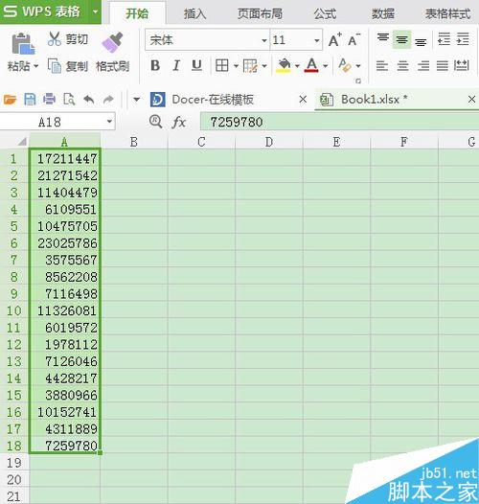The width and height of the screenshot is (479, 504).
Task: Open WPS application menu arrow
Action: point(95,11)
